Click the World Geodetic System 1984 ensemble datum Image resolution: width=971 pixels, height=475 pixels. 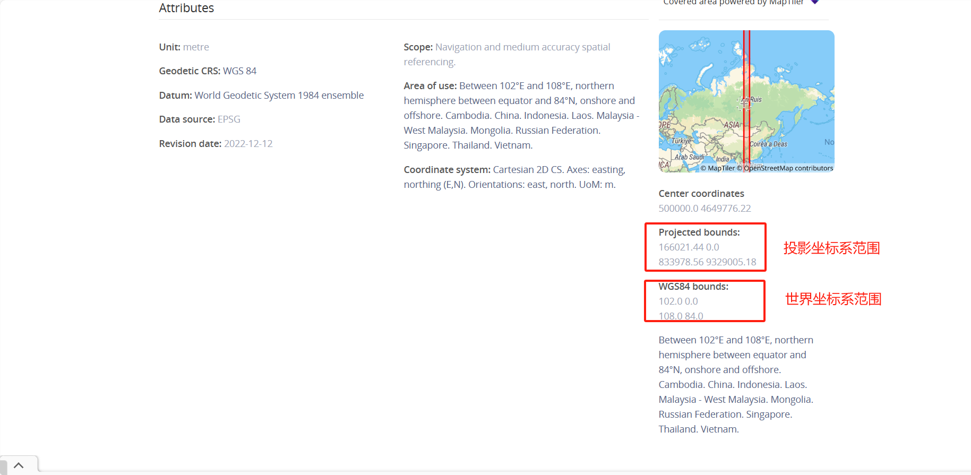coord(279,96)
